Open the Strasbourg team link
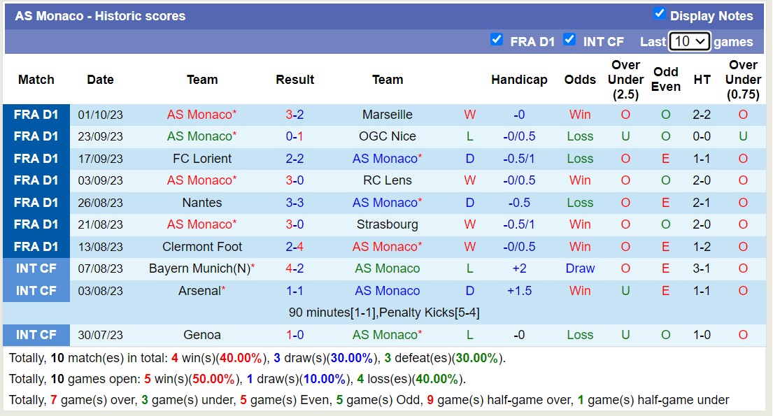773x416 pixels. pos(388,224)
